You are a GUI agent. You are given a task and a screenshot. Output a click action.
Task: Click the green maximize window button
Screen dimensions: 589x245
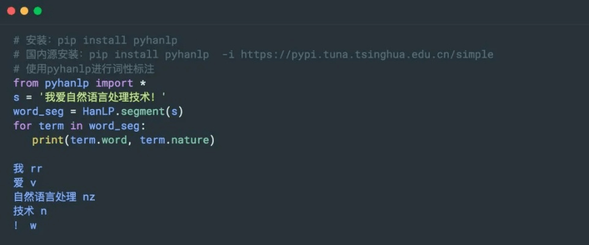click(38, 11)
